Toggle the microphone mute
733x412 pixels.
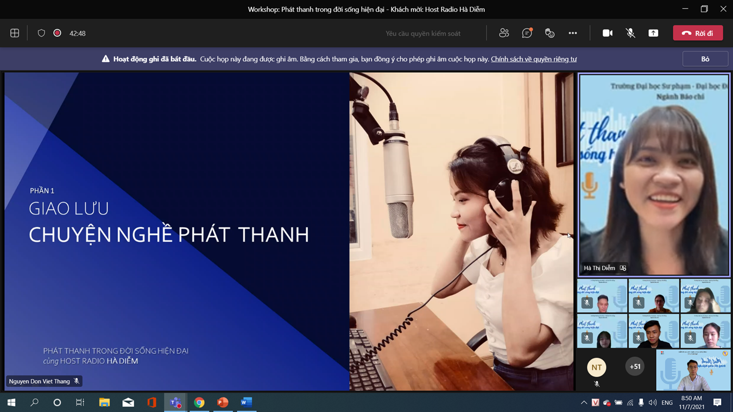(x=630, y=33)
